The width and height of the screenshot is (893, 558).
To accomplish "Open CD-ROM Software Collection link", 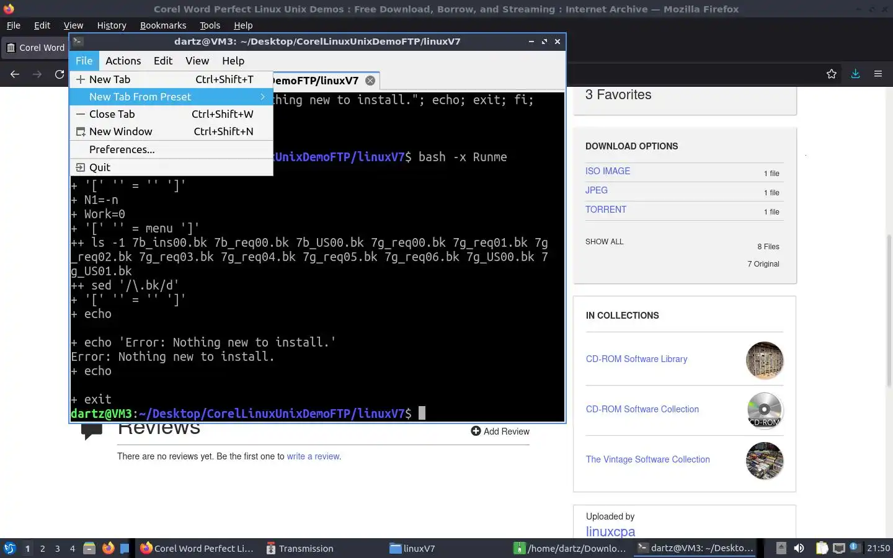I will pyautogui.click(x=642, y=409).
